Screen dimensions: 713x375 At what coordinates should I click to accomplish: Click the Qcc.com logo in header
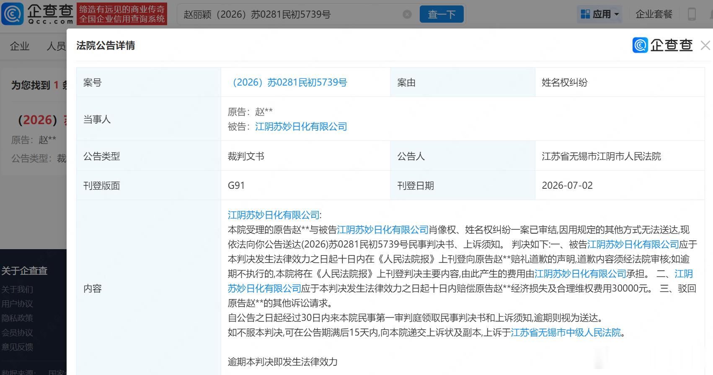pyautogui.click(x=38, y=14)
